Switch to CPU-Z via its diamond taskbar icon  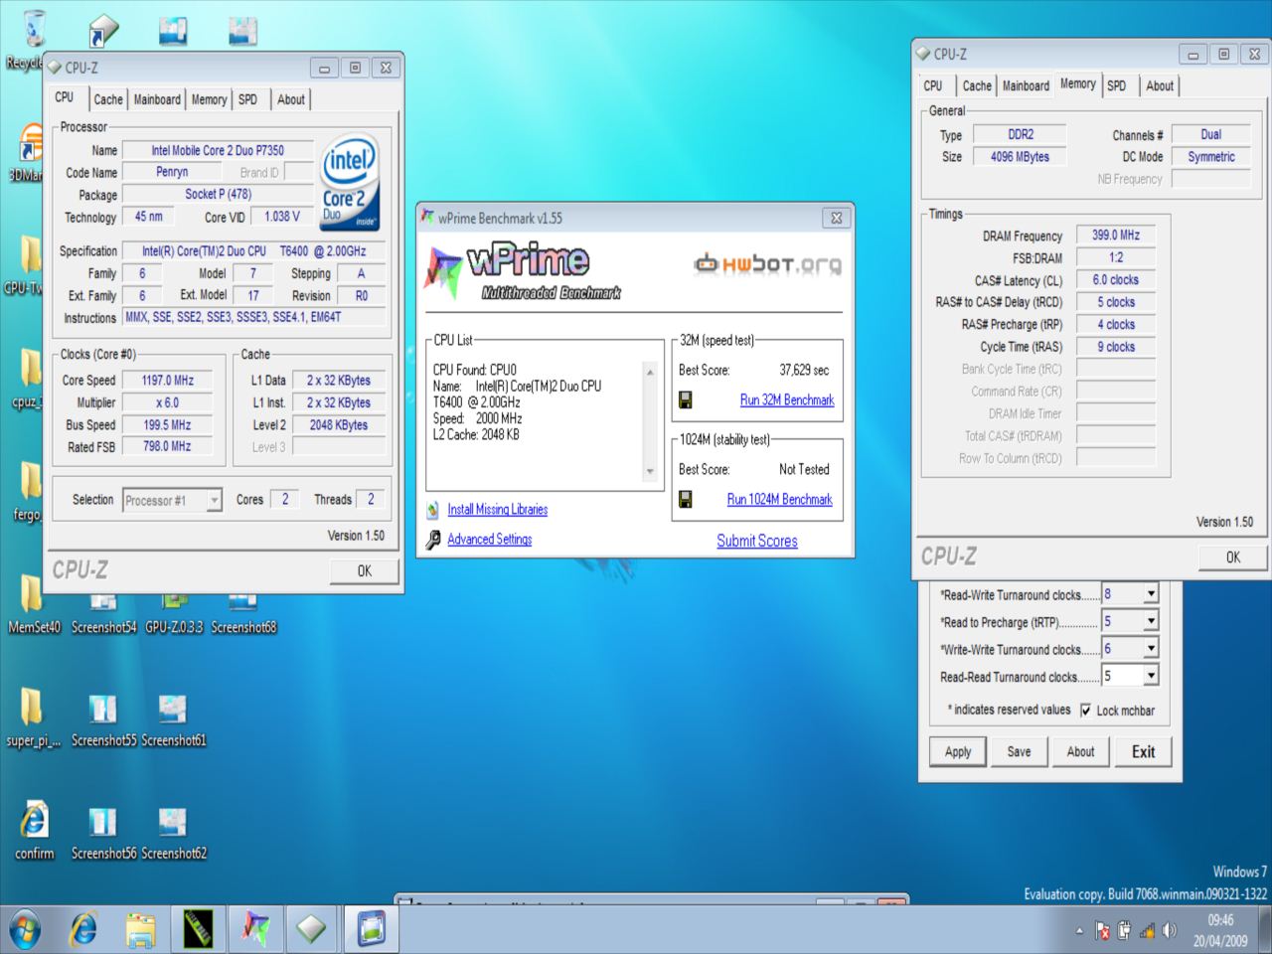311,930
